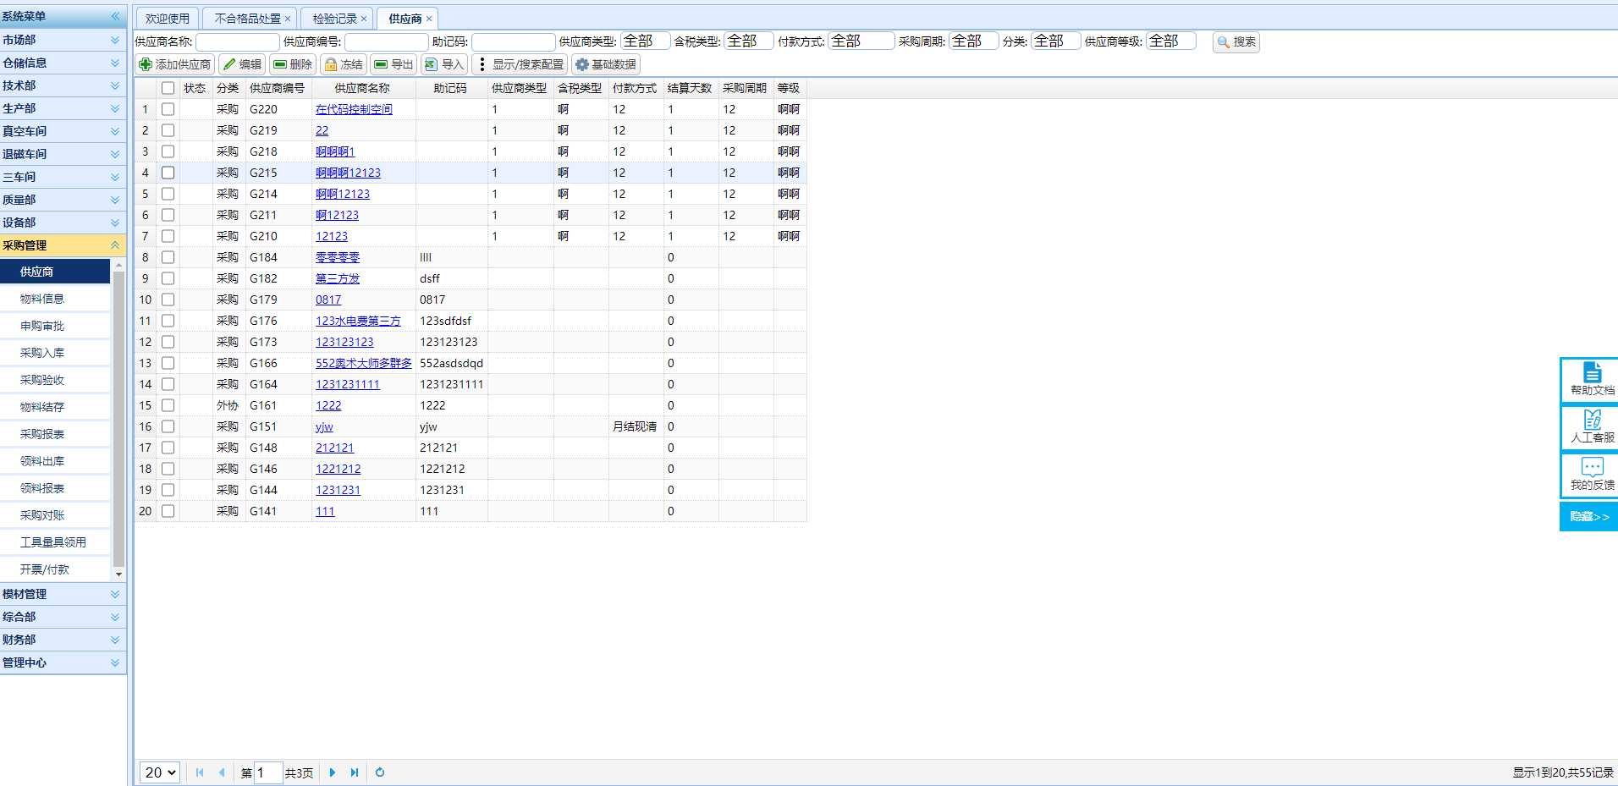The height and width of the screenshot is (786, 1618).
Task: Refresh the supplier grid
Action: 380,772
